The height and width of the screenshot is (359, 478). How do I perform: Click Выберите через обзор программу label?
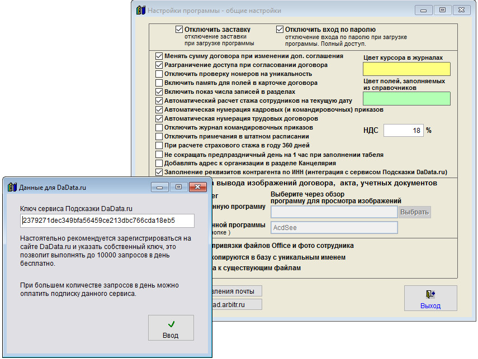tap(336, 197)
